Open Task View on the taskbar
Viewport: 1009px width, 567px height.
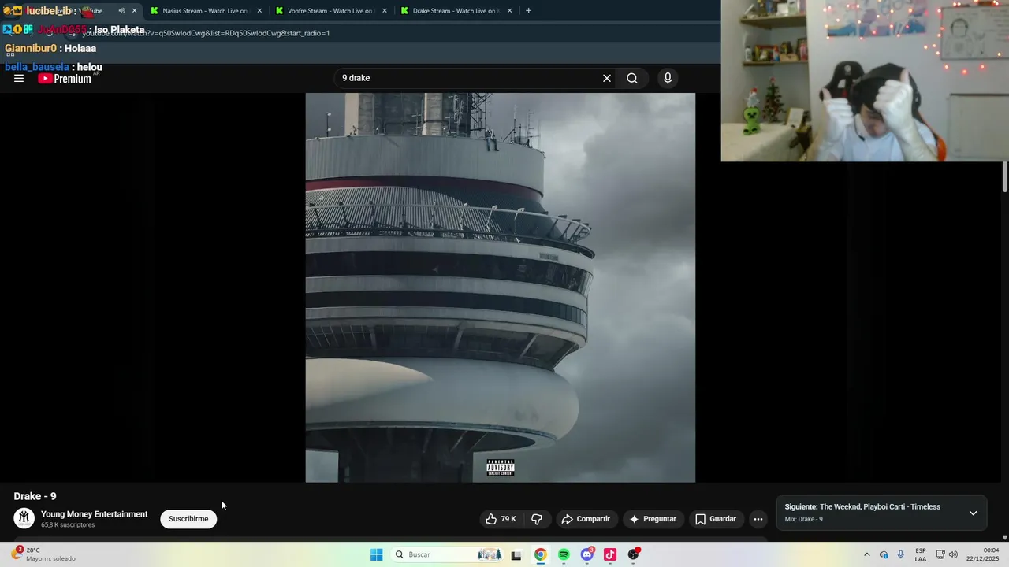[x=516, y=554]
